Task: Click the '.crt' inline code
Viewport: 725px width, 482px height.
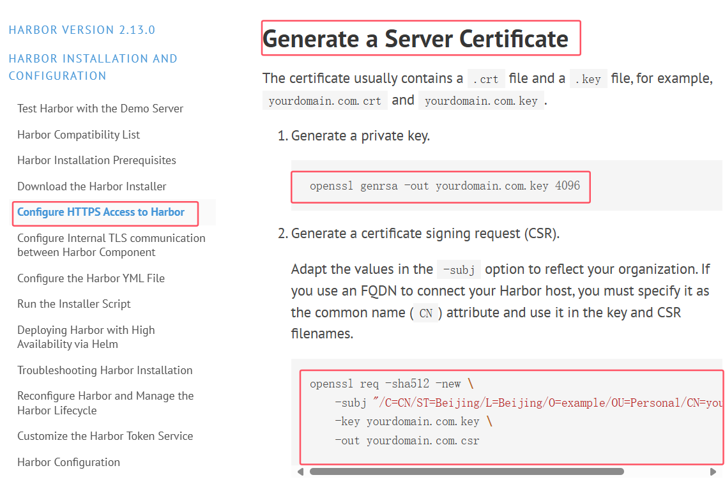Action: (x=486, y=79)
